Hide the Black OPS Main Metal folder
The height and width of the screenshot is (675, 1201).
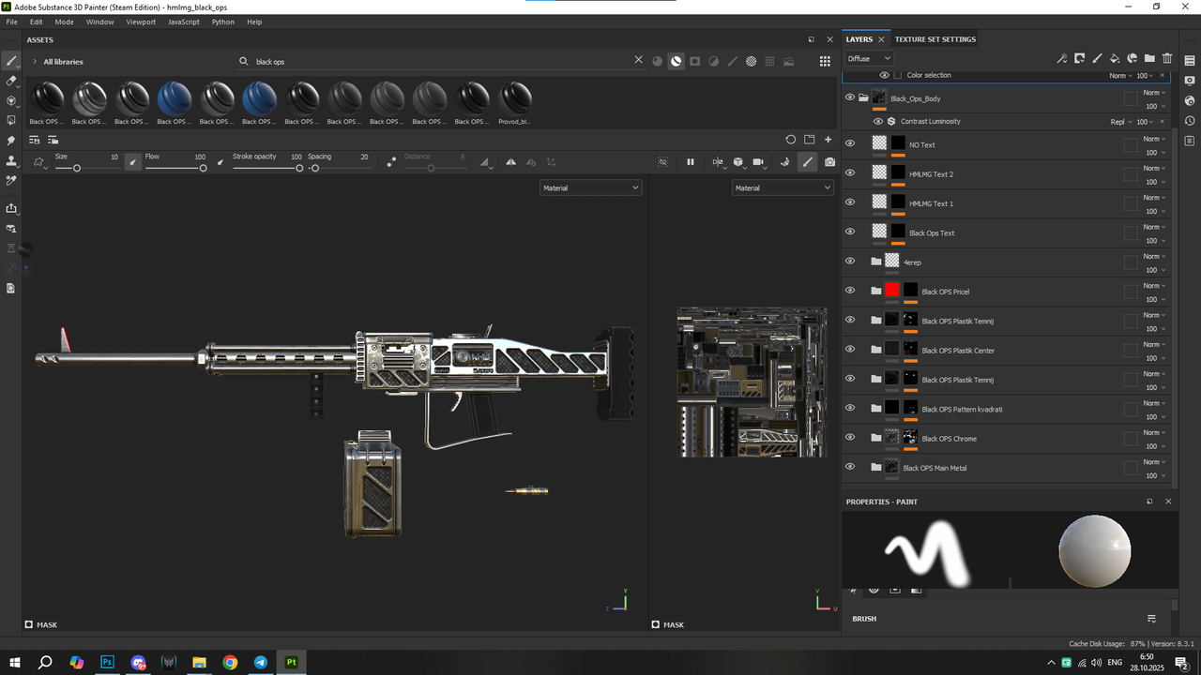[x=850, y=467]
